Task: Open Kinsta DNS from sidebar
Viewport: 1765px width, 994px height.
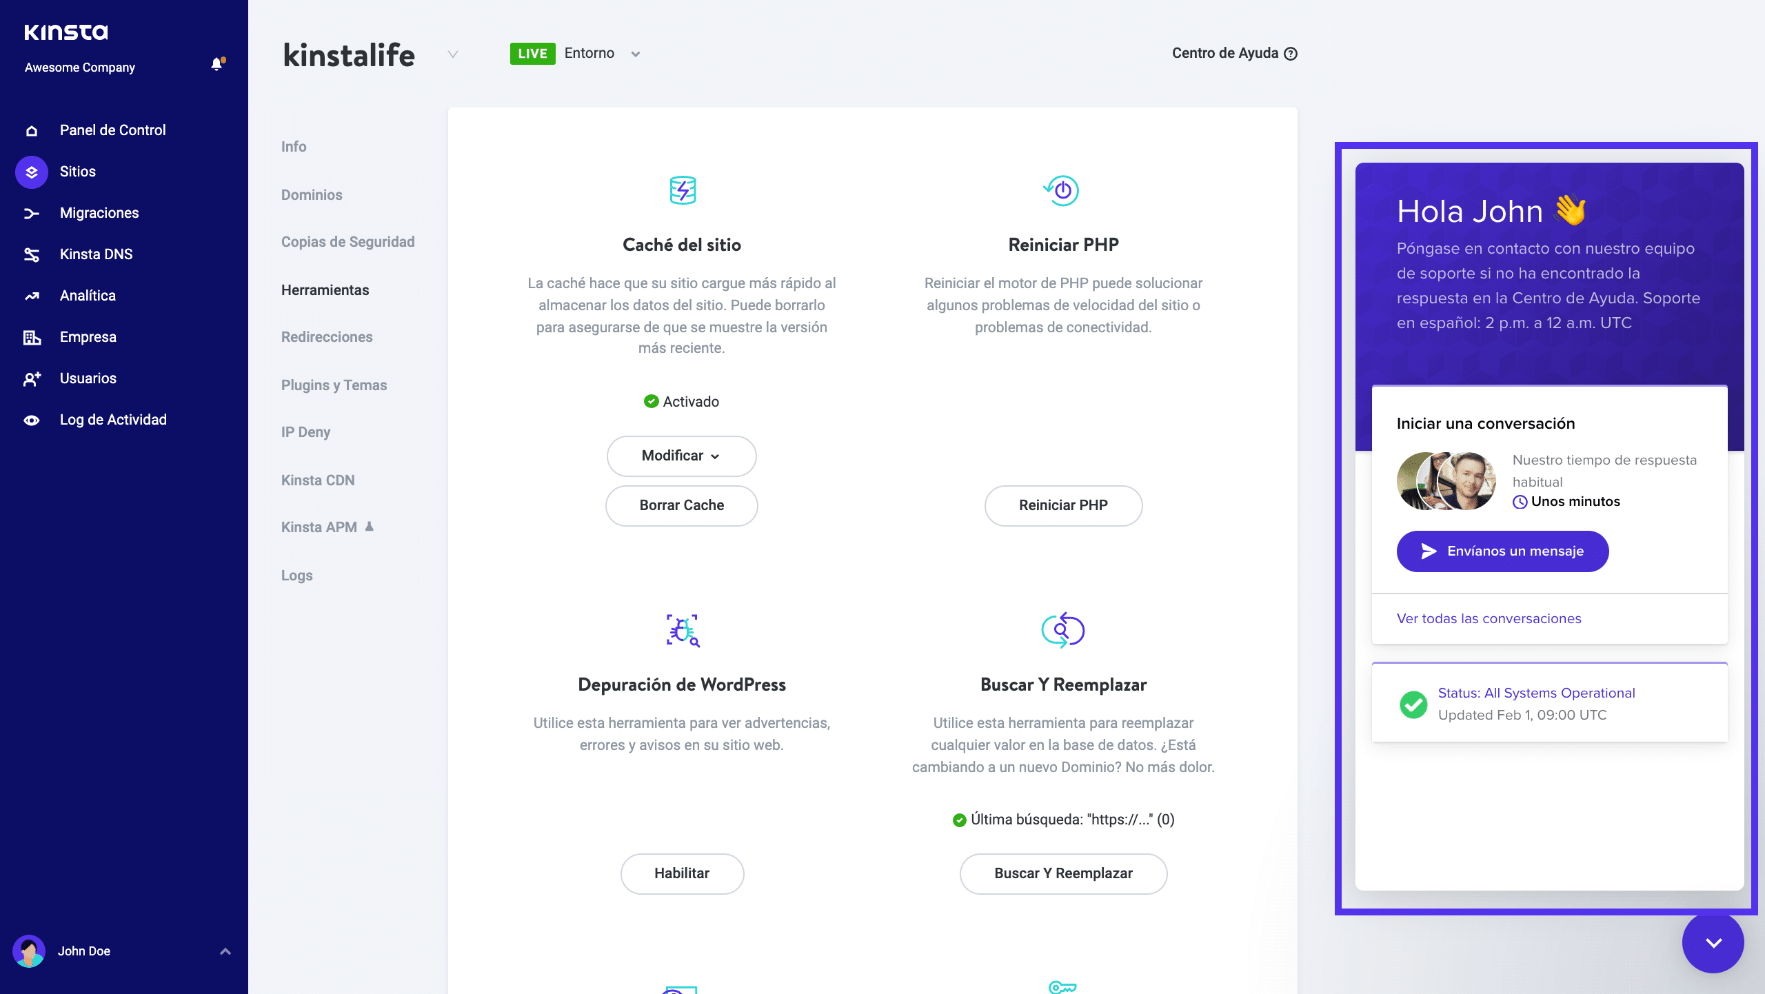Action: (x=96, y=254)
